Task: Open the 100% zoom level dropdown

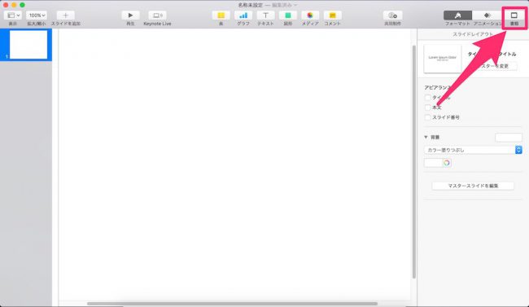Action: click(37, 15)
